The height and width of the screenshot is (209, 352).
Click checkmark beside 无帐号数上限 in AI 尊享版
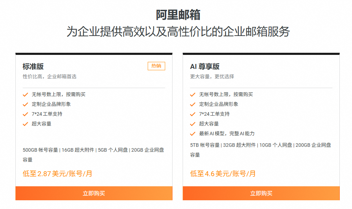[x=193, y=95]
